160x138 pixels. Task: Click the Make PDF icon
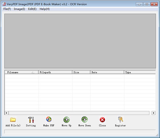(x=49, y=120)
